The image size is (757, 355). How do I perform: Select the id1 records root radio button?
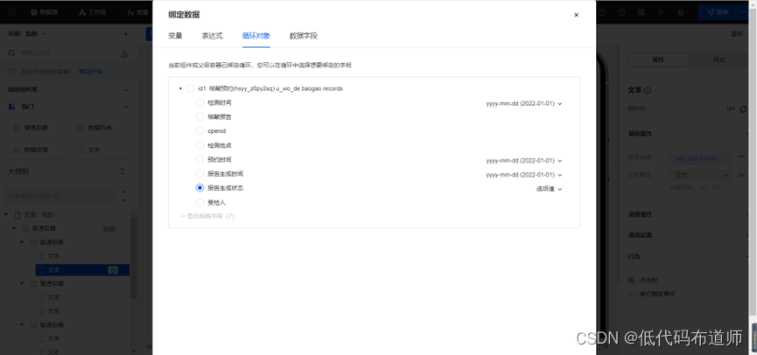pyautogui.click(x=190, y=88)
